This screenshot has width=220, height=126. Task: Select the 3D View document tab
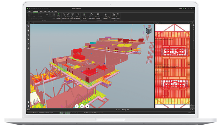pyautogui.click(x=30, y=23)
